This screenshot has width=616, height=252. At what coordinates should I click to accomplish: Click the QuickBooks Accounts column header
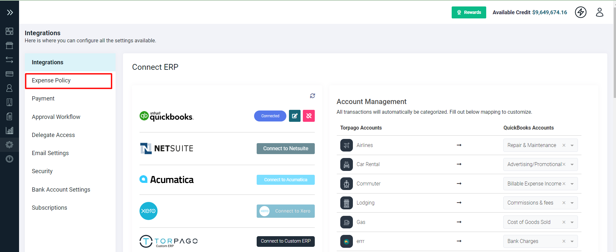(529, 128)
